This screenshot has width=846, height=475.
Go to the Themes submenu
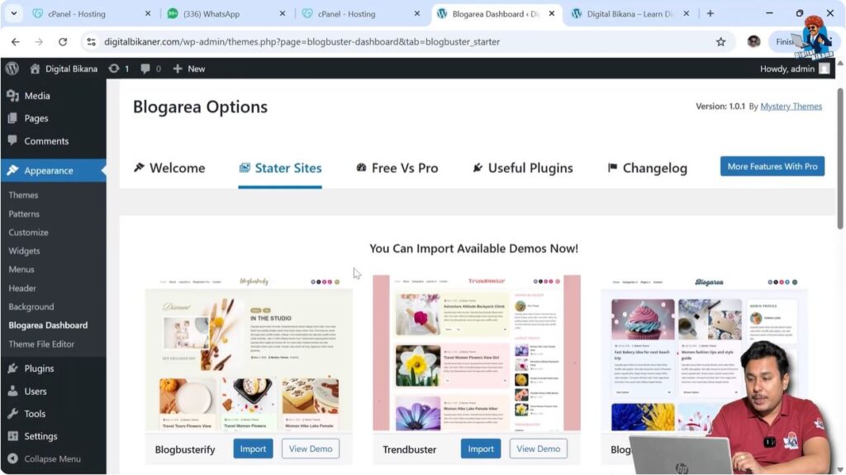coord(23,195)
